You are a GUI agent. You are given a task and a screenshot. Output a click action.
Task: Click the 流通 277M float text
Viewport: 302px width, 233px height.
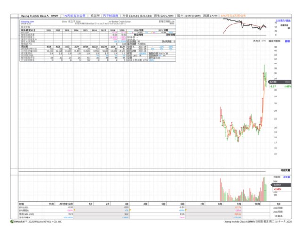[x=210, y=16]
